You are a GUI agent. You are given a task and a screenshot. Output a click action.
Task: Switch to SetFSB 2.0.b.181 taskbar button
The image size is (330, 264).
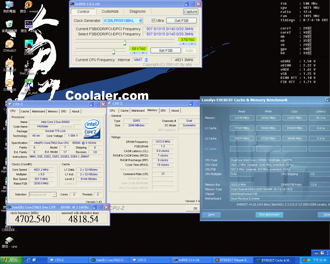[192, 260]
